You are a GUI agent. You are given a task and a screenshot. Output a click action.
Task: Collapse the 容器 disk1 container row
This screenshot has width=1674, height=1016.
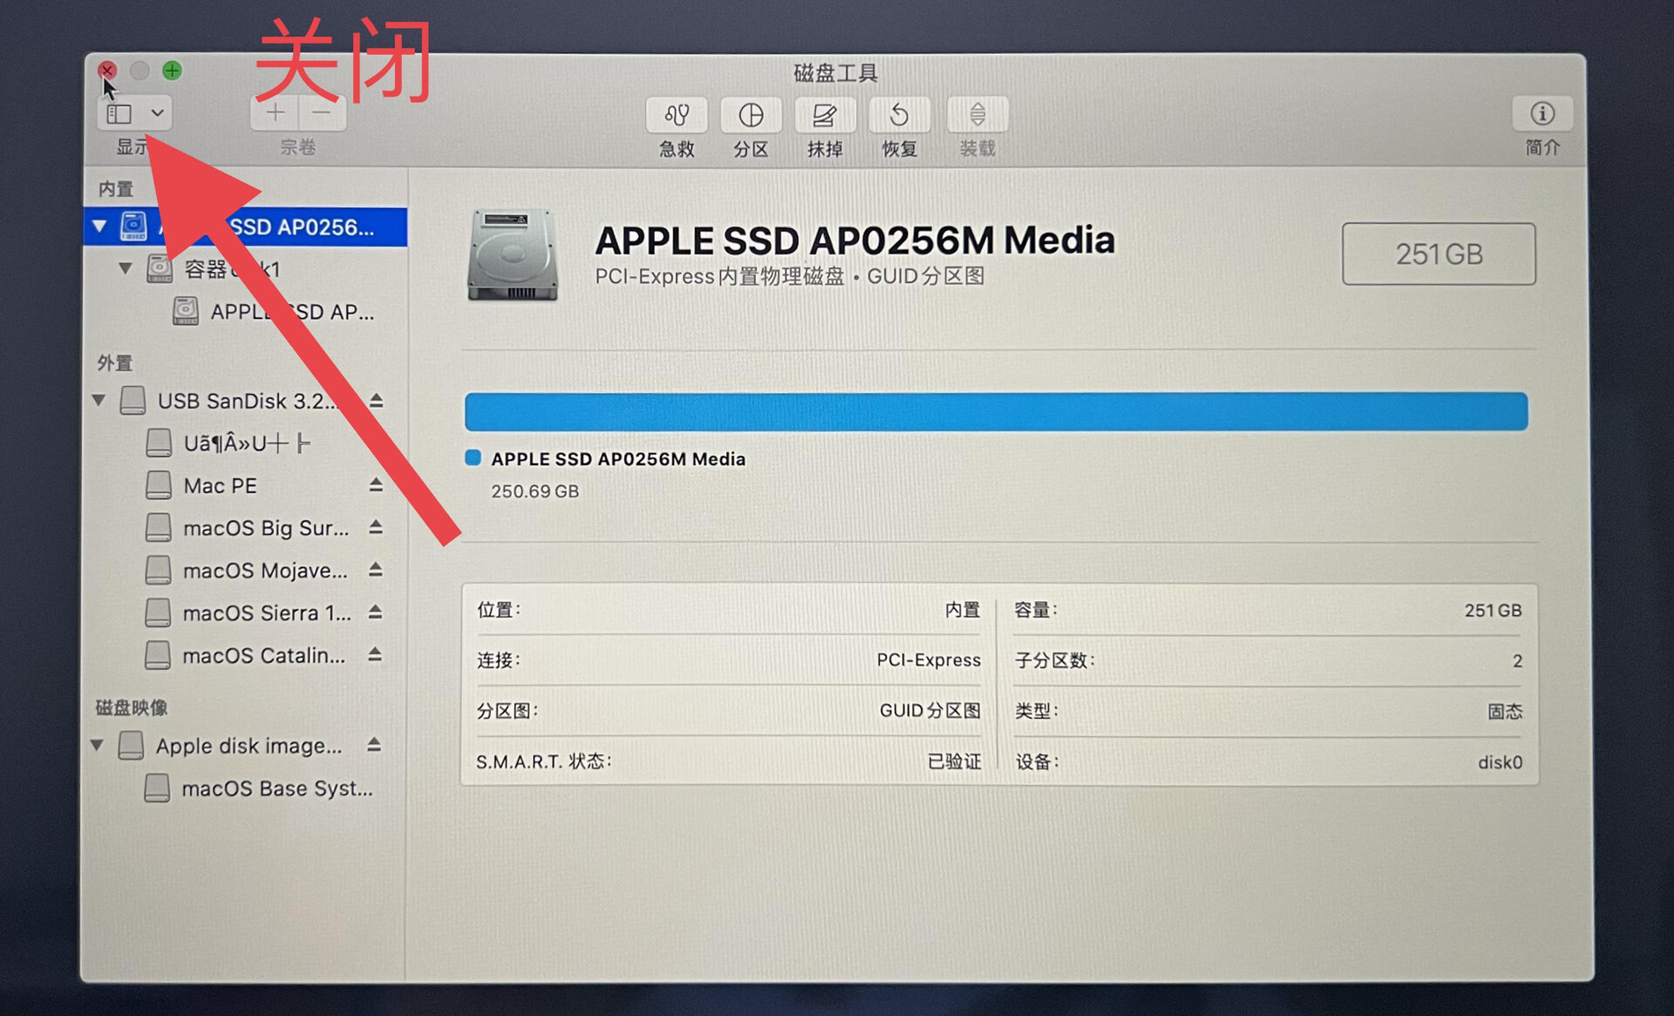pos(126,268)
